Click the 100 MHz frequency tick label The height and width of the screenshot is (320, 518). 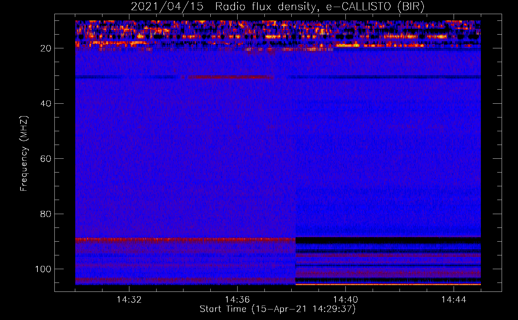(x=43, y=269)
